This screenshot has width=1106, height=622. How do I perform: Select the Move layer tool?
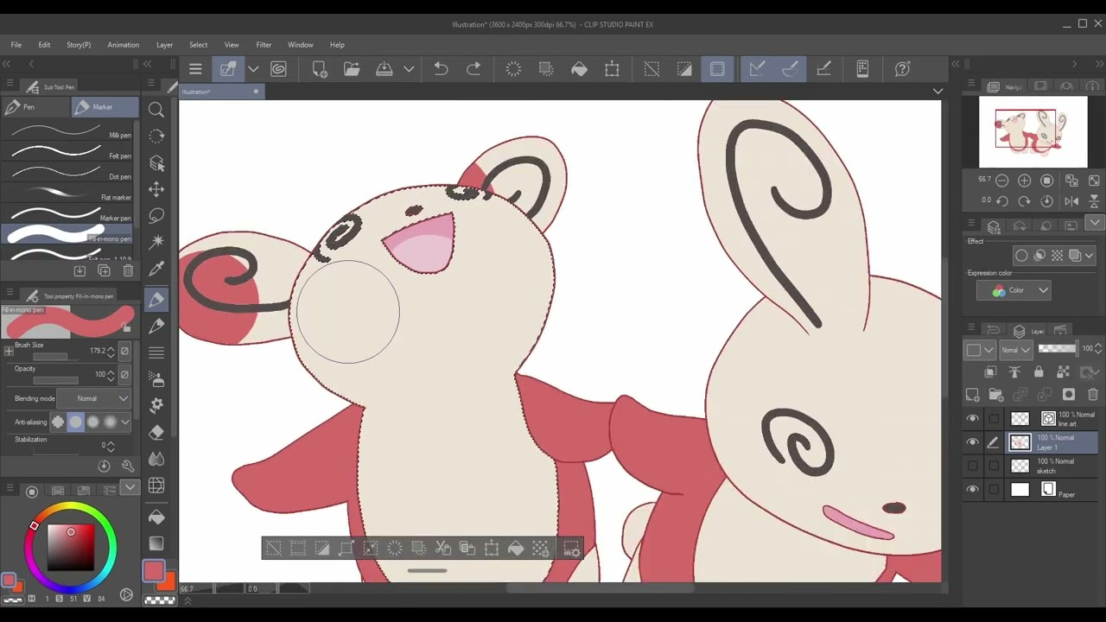click(156, 189)
